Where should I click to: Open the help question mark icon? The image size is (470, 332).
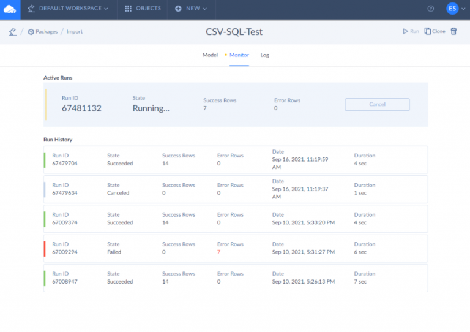[431, 9]
